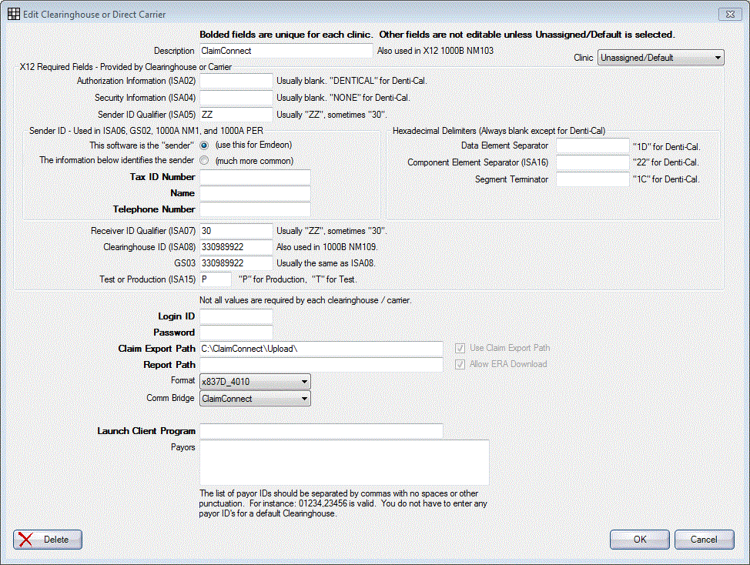Click the Description field containing ClaimConnect
Viewport: 750px width, 565px height.
tap(286, 51)
